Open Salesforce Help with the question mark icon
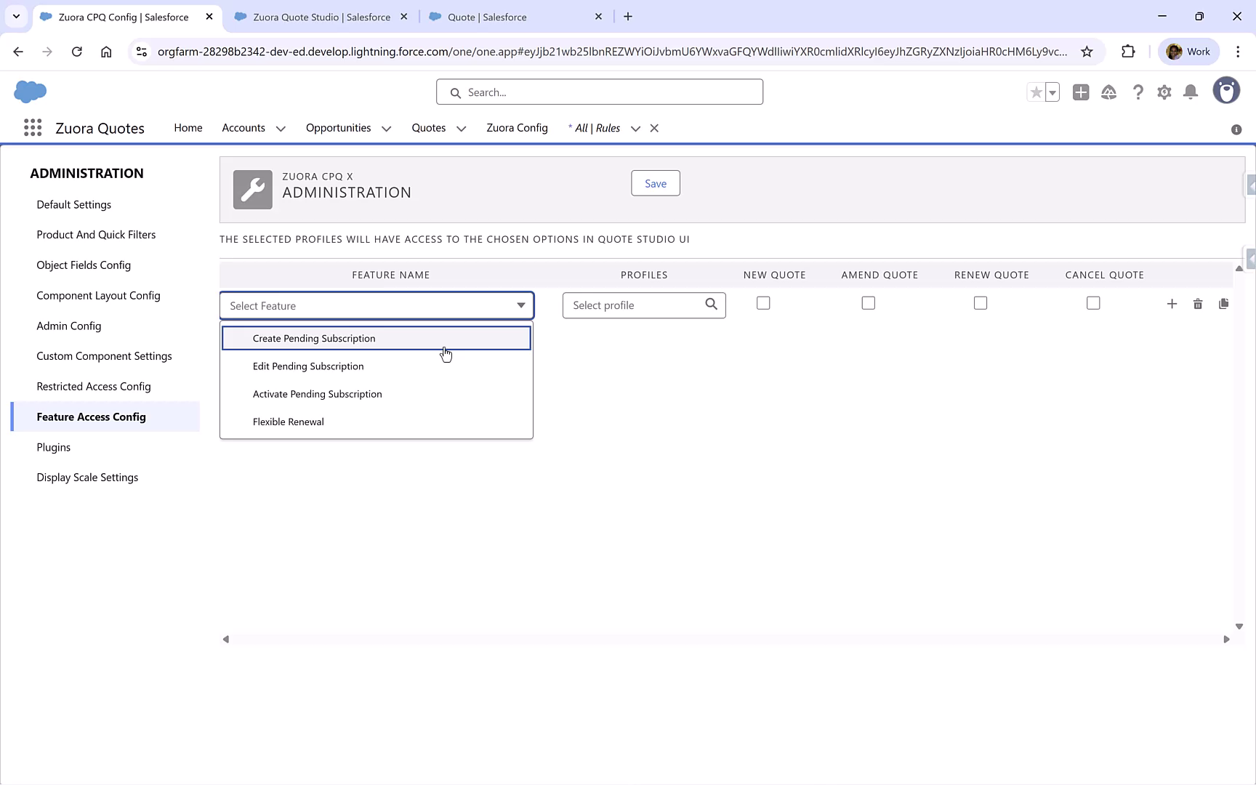Image resolution: width=1256 pixels, height=785 pixels. [1138, 92]
